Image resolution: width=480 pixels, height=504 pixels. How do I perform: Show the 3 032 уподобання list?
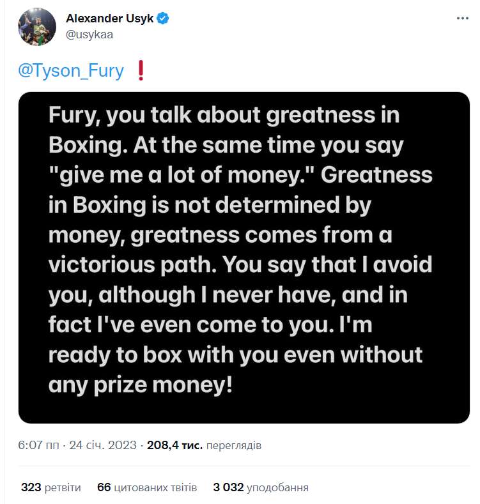tap(261, 487)
